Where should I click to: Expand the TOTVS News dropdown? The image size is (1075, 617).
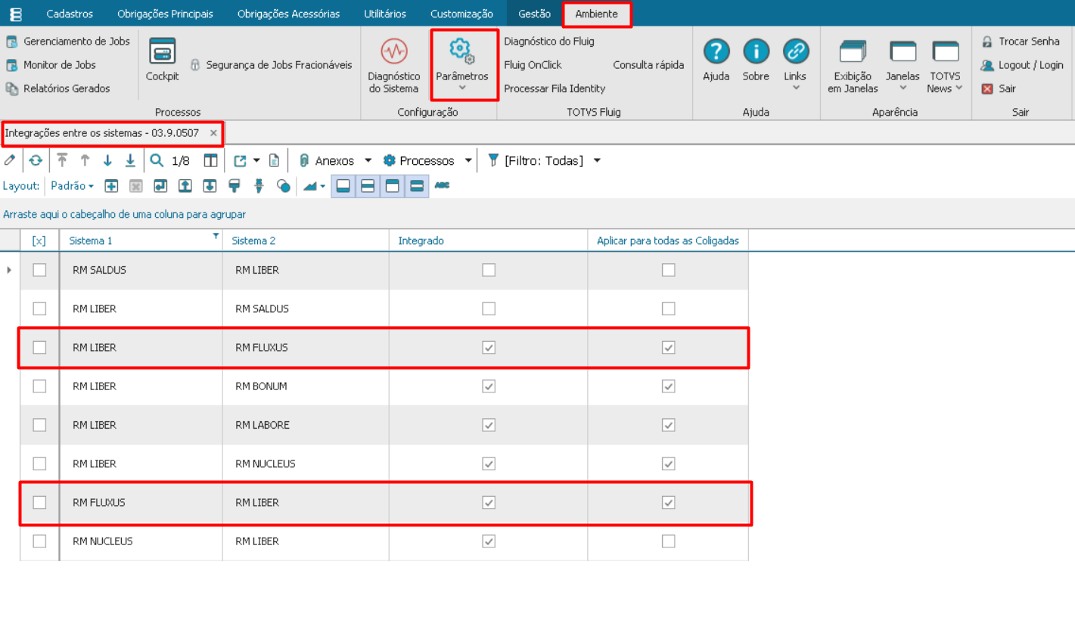coord(958,88)
